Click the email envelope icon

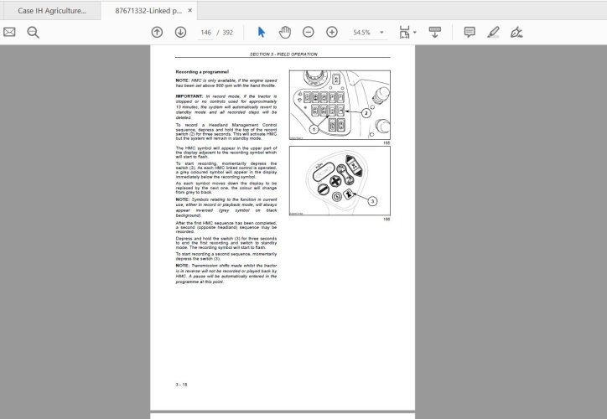click(10, 32)
